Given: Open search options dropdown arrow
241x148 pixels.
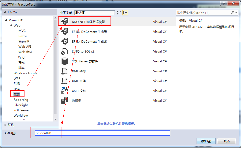Looking at the screenshot, I should [x=236, y=13].
